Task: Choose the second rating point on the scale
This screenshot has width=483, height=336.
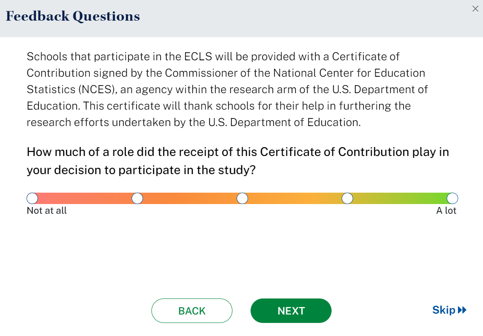Action: [x=138, y=198]
